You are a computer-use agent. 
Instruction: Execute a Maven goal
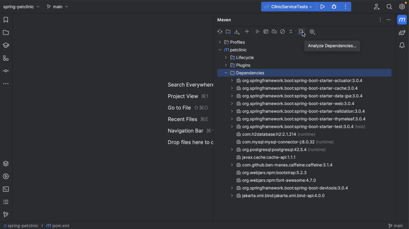tap(266, 31)
